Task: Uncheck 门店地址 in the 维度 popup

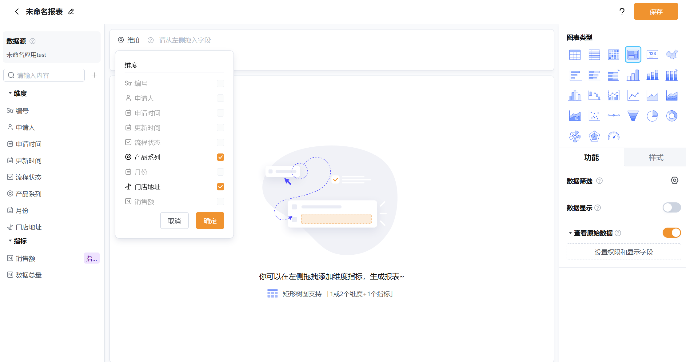Action: (220, 187)
